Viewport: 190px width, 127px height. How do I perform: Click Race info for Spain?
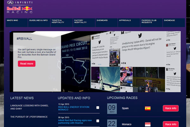pyautogui.click(x=171, y=108)
